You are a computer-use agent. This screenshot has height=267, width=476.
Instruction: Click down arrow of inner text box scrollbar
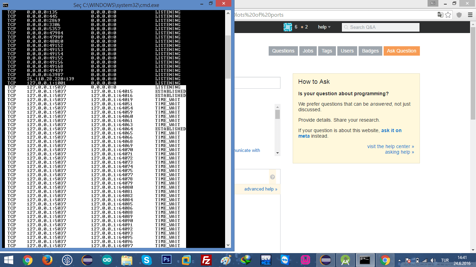pyautogui.click(x=277, y=153)
